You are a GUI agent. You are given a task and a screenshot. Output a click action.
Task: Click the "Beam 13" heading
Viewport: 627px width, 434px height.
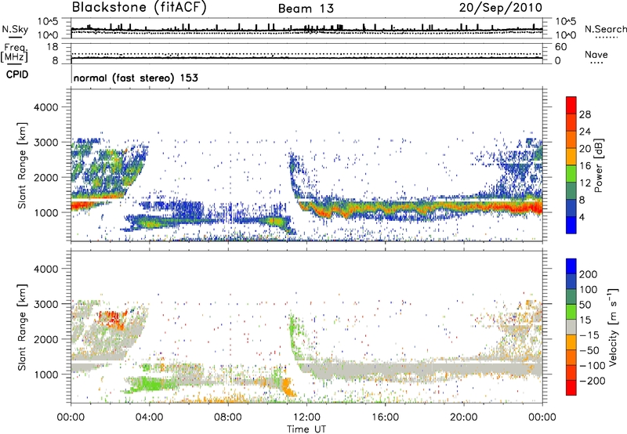point(306,9)
